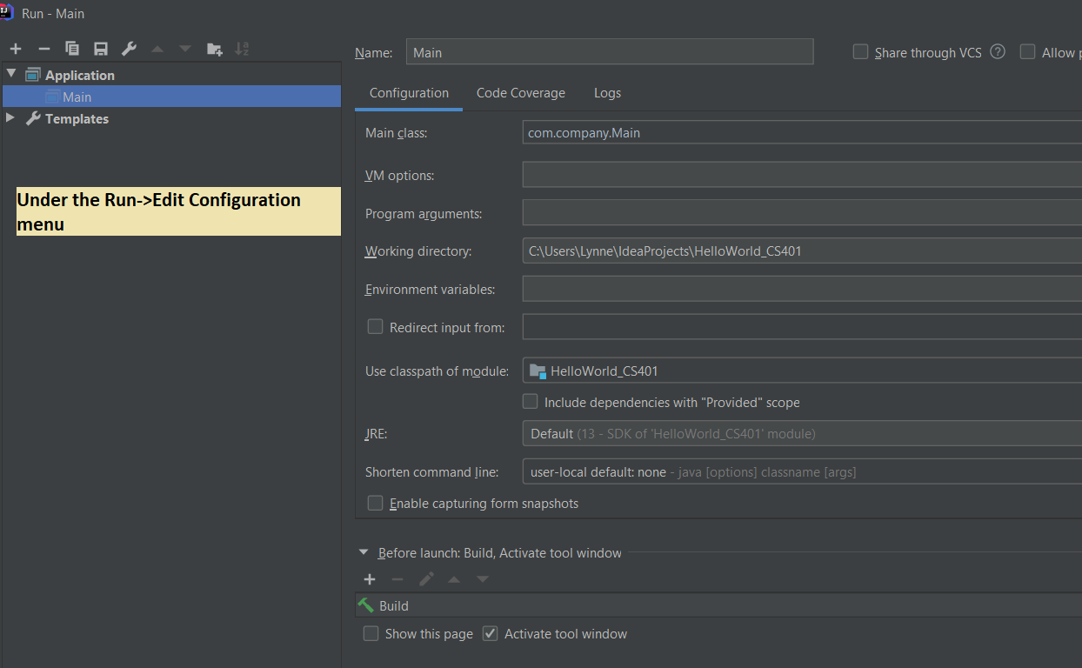The width and height of the screenshot is (1082, 668).
Task: Open Edit Templates with the wrench icon
Action: coord(129,49)
